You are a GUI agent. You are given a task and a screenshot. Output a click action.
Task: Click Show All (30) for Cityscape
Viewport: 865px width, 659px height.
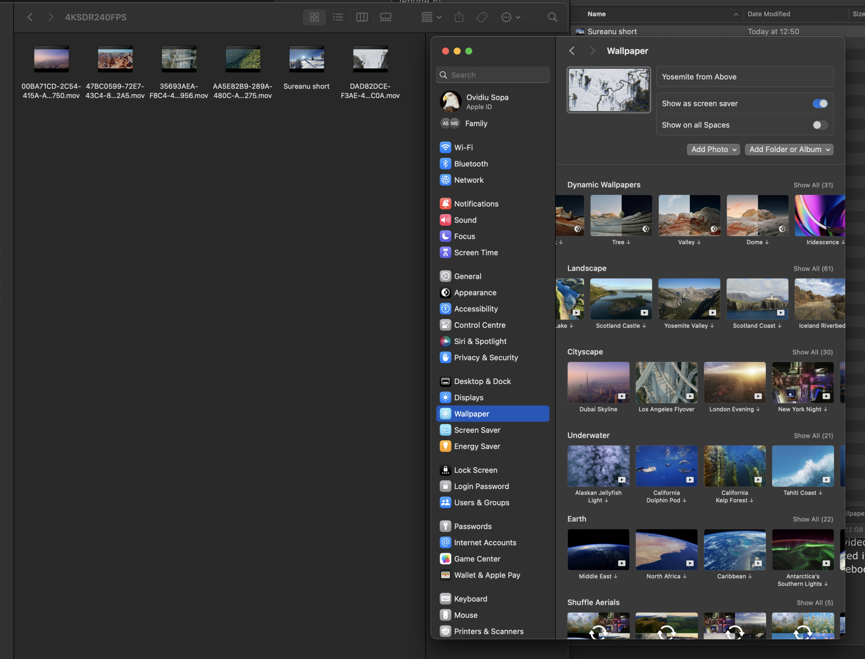(812, 352)
